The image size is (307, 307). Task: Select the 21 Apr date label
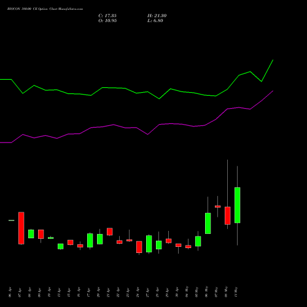coord(109,292)
